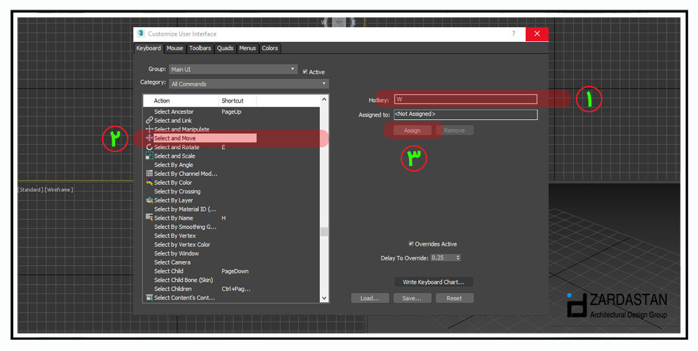This screenshot has width=698, height=351.
Task: Toggle the Active checkbox
Action: click(x=305, y=72)
